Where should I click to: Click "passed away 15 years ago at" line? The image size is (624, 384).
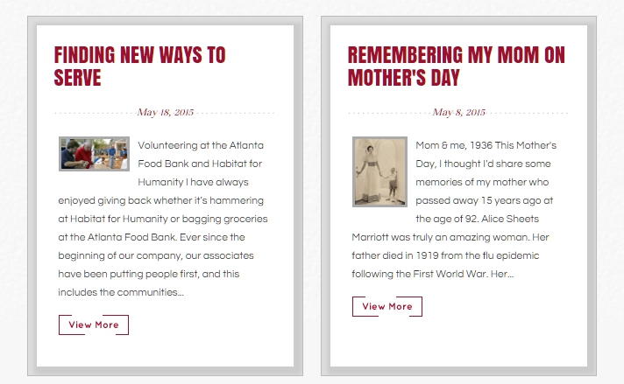(x=485, y=200)
